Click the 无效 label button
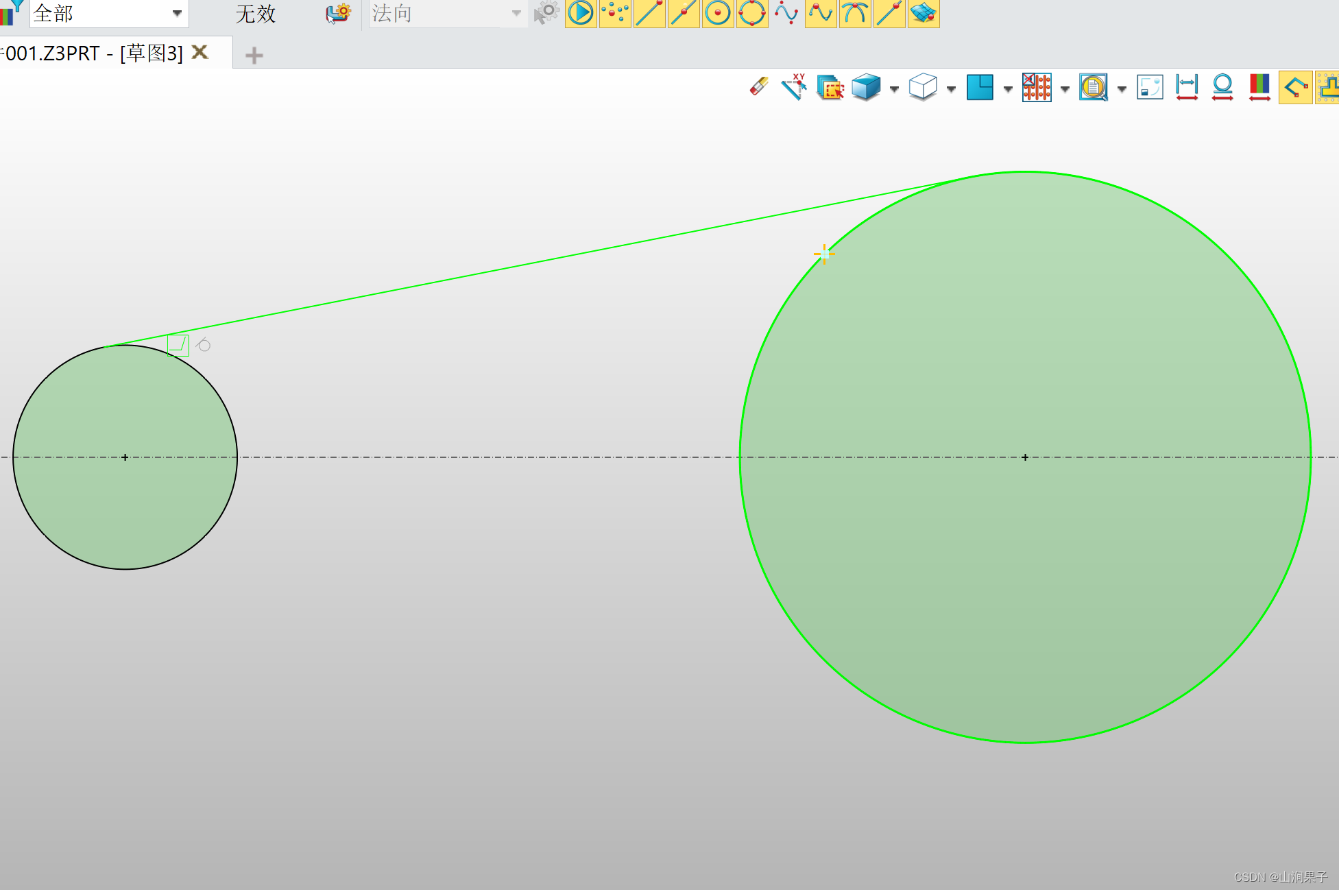 point(255,13)
